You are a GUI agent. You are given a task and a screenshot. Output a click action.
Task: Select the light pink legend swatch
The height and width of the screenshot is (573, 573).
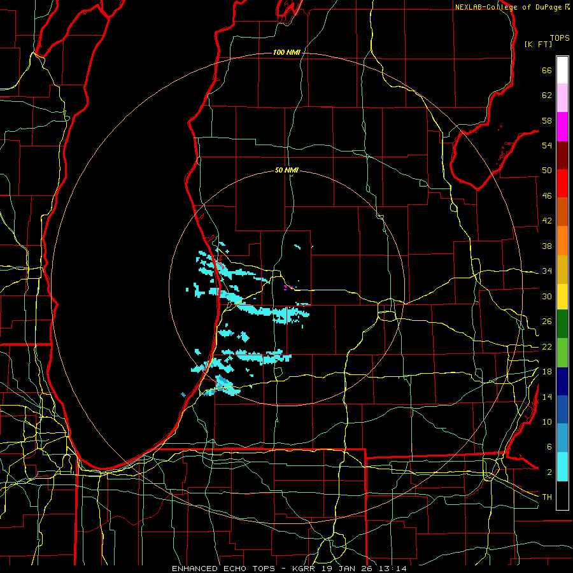tap(562, 97)
